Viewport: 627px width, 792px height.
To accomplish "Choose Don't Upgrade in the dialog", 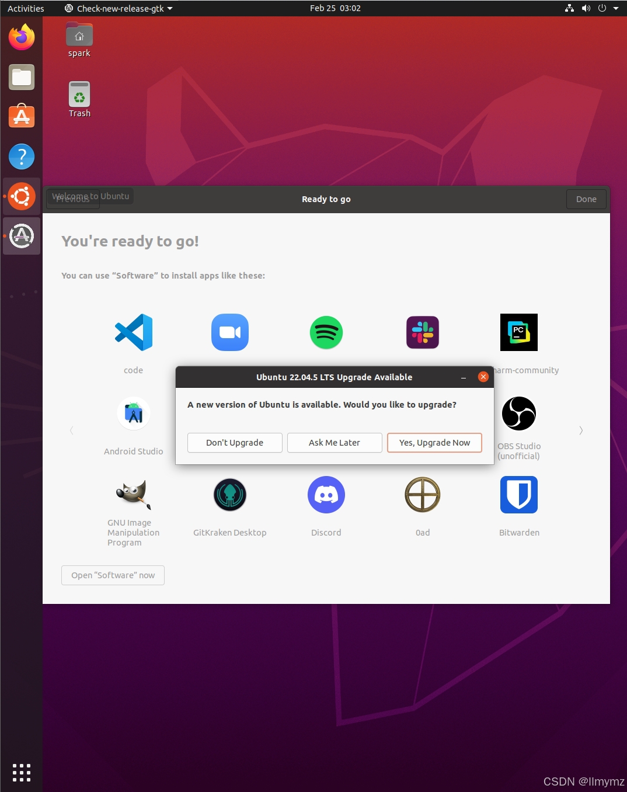I will (235, 443).
